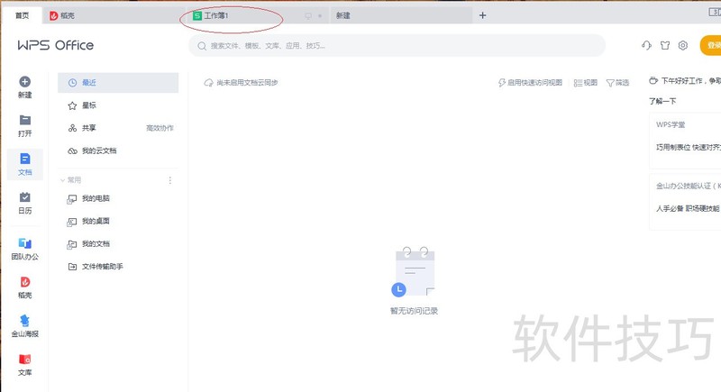This screenshot has height=392, width=721.
Task: Open the WPS学堂 card
Action: 685,141
